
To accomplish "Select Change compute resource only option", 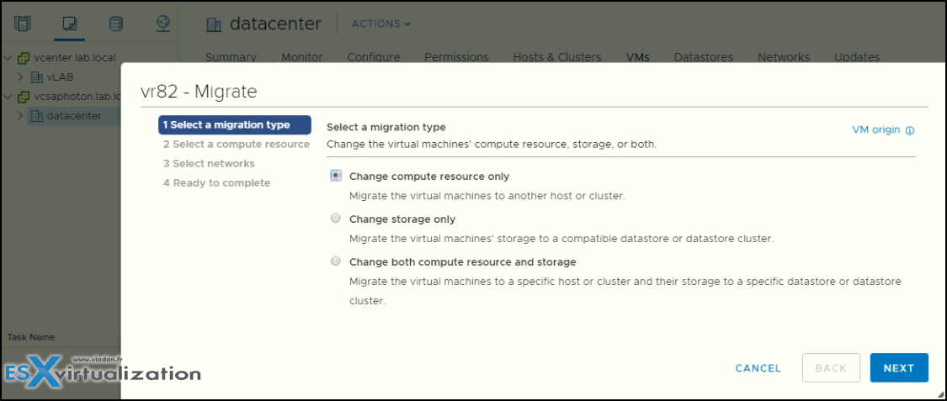I will (x=336, y=176).
